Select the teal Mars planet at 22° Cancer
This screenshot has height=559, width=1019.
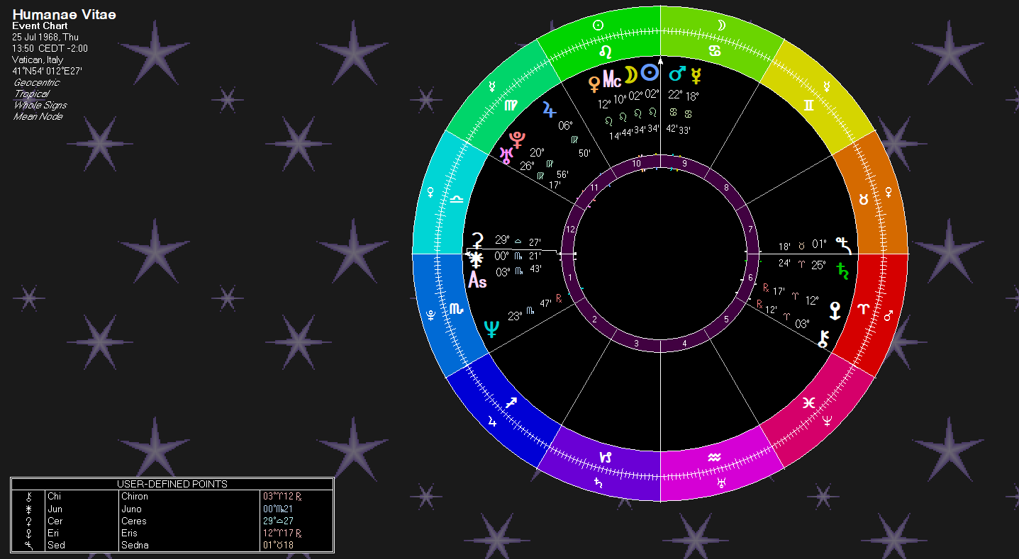[678, 73]
